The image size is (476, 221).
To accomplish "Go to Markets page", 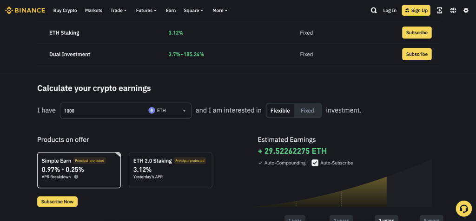I will point(93,10).
